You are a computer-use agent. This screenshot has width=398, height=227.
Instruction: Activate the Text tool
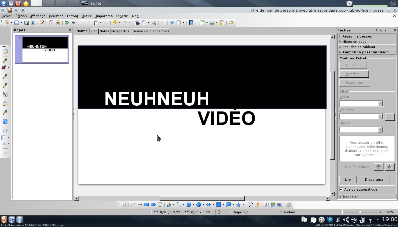click(160, 205)
